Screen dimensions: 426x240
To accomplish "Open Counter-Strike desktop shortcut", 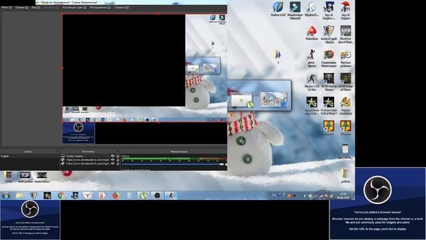I will point(312,81).
